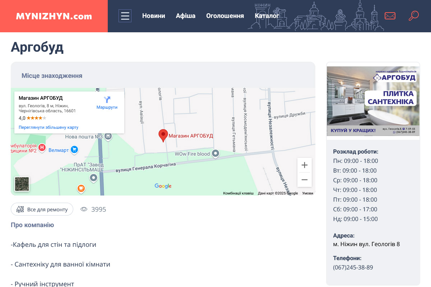This screenshot has height=287, width=431.
Task: Go to the MYNIZHYN.com homepage logo
Action: 54,16
